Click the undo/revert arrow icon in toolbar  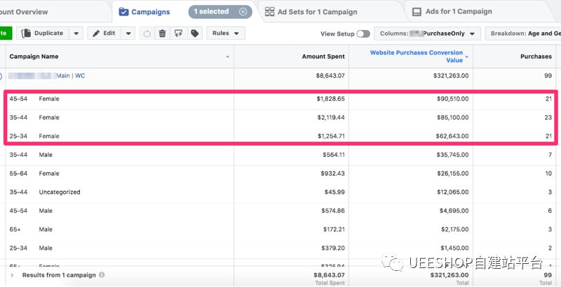pyautogui.click(x=146, y=34)
